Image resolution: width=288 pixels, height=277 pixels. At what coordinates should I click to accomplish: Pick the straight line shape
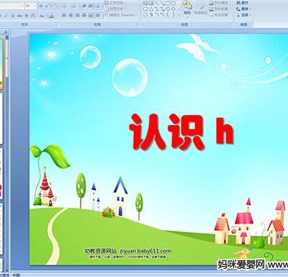click(157, 4)
